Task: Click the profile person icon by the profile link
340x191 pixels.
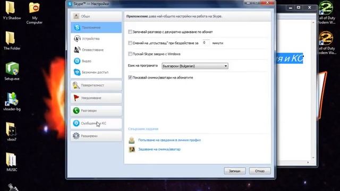Action: (132, 140)
